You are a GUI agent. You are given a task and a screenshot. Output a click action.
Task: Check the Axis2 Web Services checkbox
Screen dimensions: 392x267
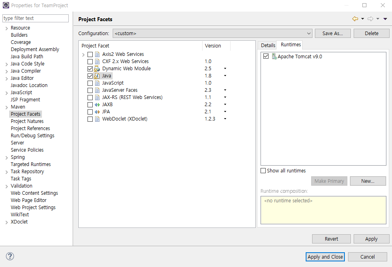coord(90,54)
